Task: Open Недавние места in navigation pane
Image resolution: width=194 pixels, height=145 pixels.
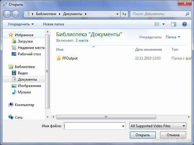Action: [31, 48]
